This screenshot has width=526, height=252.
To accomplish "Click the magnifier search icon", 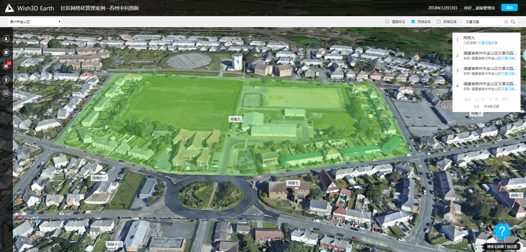I will point(513,22).
